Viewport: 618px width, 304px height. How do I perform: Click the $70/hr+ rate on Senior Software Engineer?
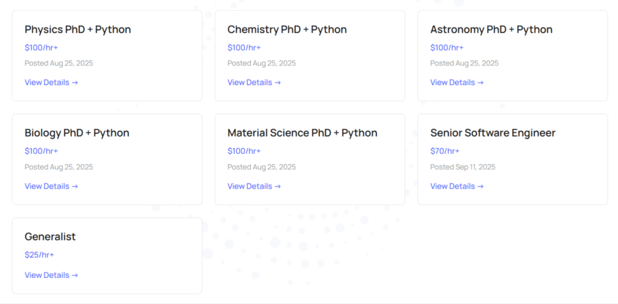point(445,151)
